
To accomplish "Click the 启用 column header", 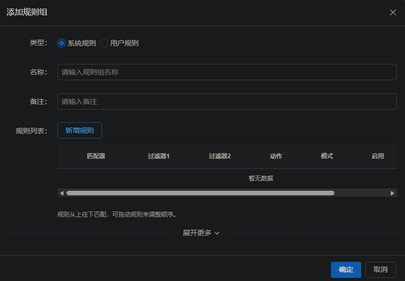I will tap(378, 156).
